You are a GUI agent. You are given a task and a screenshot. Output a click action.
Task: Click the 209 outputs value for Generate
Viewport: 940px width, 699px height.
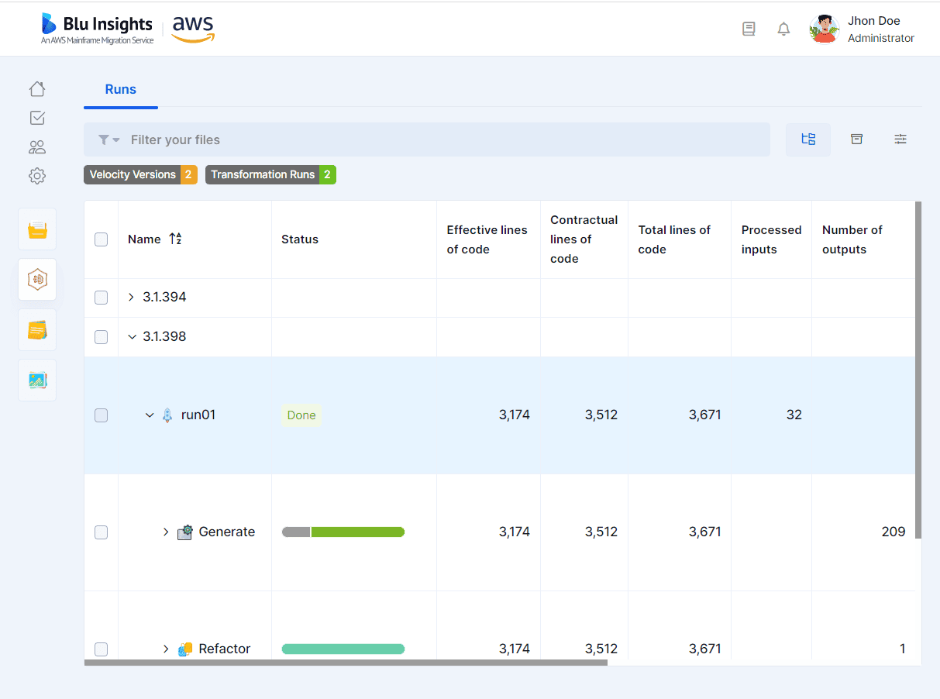pyautogui.click(x=894, y=532)
